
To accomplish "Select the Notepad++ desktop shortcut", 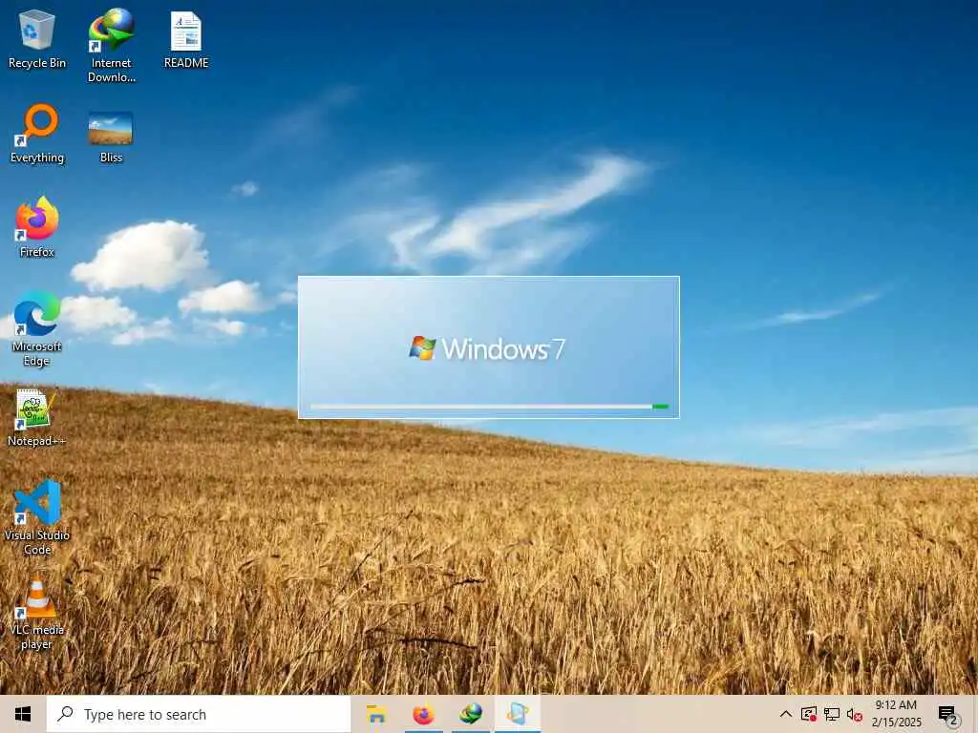I will (x=37, y=418).
